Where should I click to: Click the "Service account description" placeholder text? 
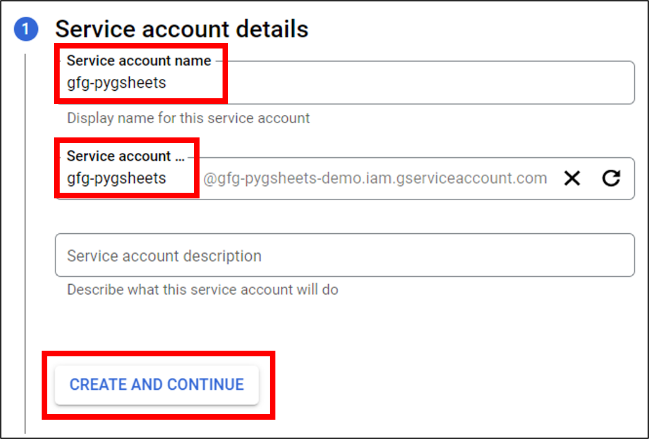click(164, 256)
